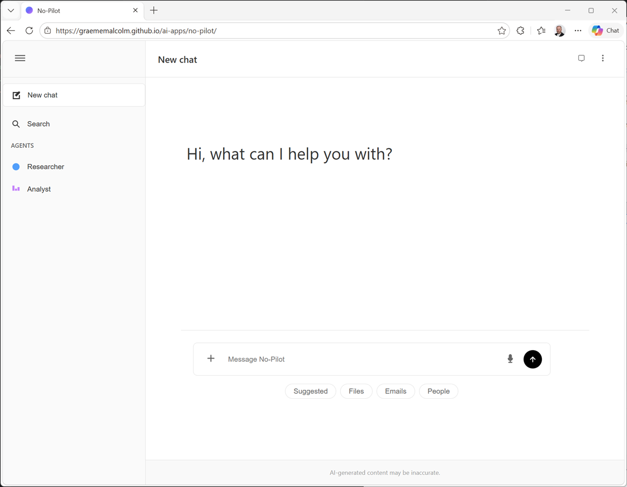Screen dimensions: 627x487
Task: Click the "Hi, what can I help you with?" heading
Action: coord(289,154)
